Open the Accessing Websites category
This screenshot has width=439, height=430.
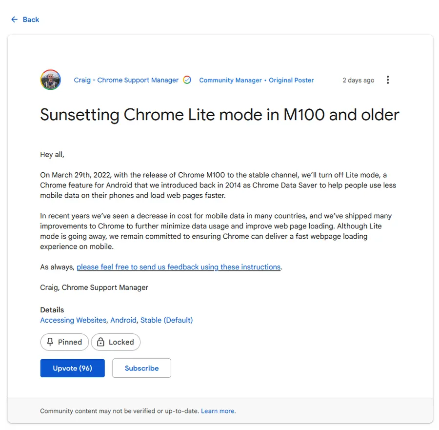[x=73, y=320]
